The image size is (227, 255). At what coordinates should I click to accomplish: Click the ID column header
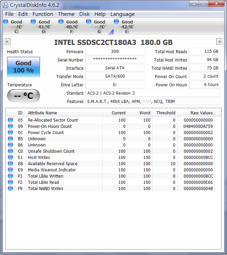click(20, 113)
